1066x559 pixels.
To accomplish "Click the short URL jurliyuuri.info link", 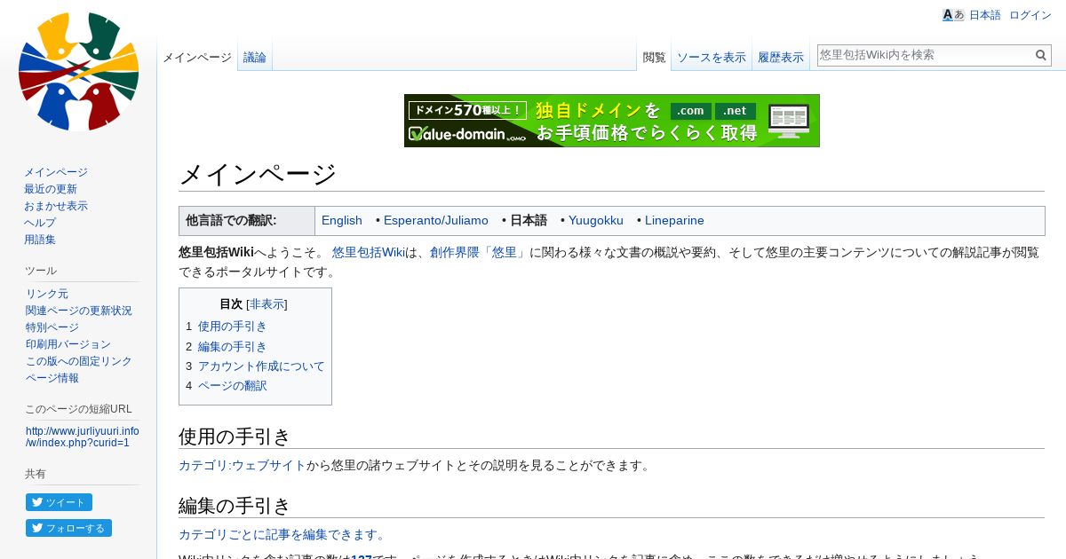I will (82, 437).
